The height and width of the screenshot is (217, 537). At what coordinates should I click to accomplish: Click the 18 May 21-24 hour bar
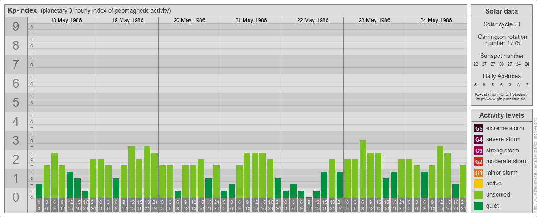93,179
